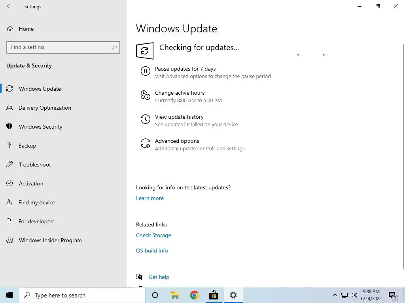Click the Settings gear on taskbar
This screenshot has height=303, width=405.
[233, 295]
